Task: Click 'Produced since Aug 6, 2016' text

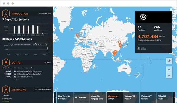Action: click(149, 40)
